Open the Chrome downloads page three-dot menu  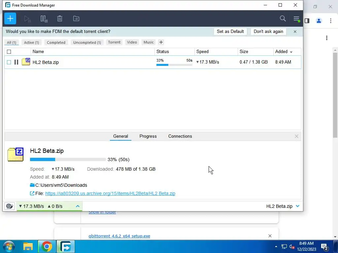pyautogui.click(x=327, y=38)
